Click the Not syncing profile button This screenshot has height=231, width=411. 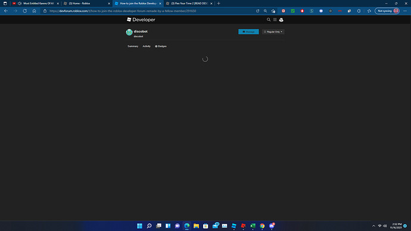[x=387, y=11]
